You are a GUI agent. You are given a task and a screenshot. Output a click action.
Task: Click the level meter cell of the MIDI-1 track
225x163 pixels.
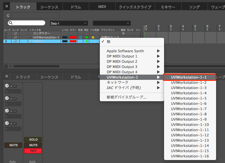(65, 41)
